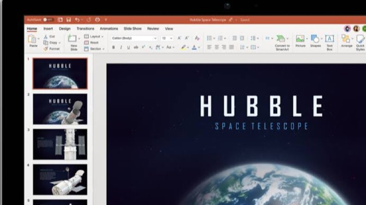Open the Animations tab
366x205 pixels.
109,28
